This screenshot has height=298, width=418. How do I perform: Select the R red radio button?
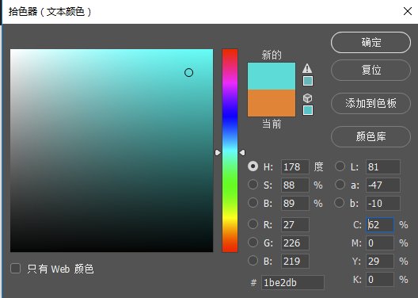click(x=253, y=224)
